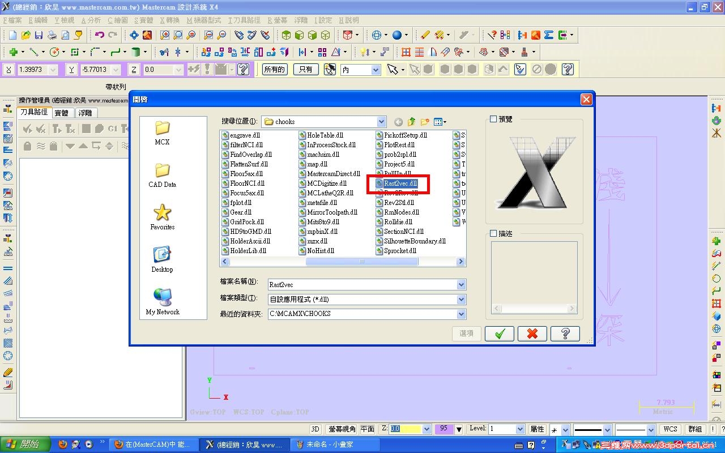The width and height of the screenshot is (725, 453).
Task: Click the Fit to screen icon
Action: point(134,35)
